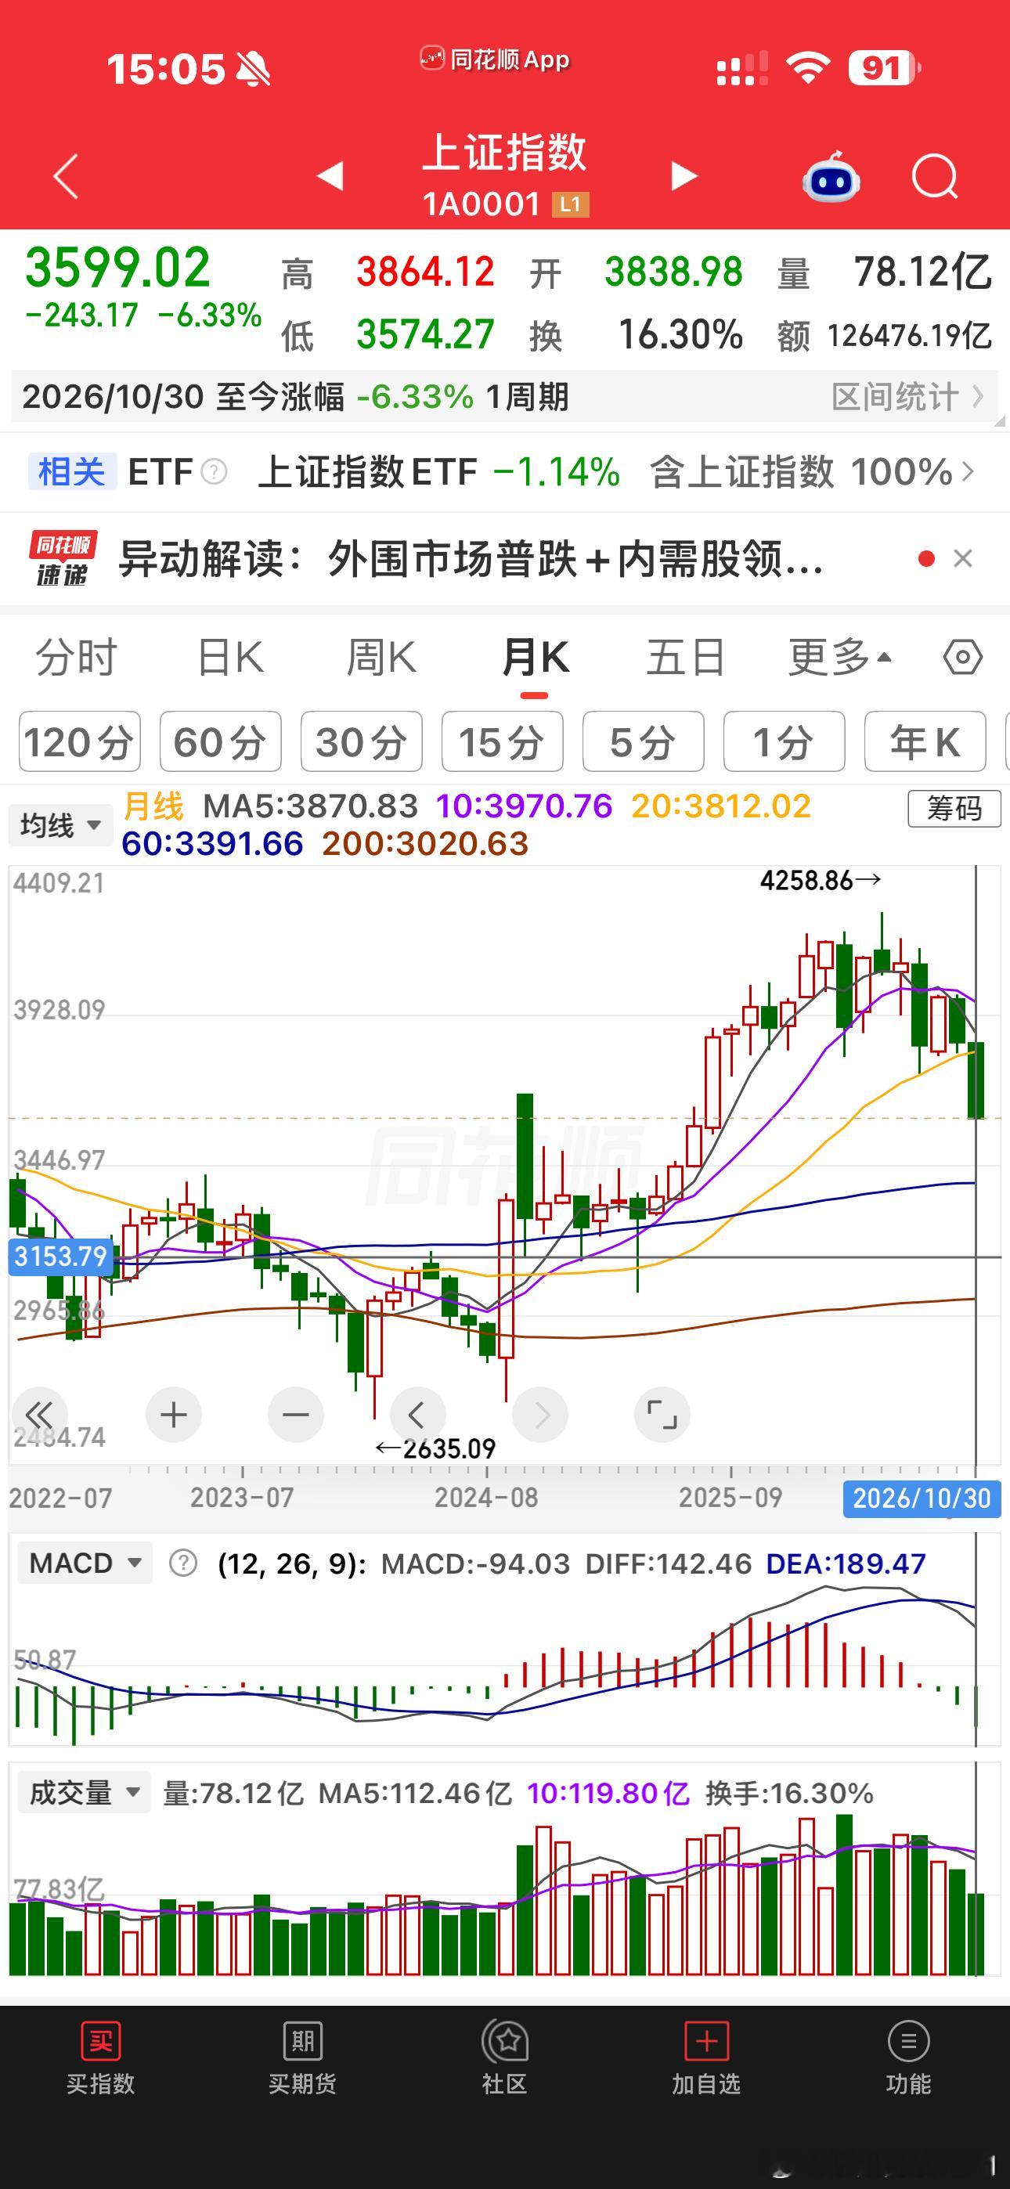Read the 异动解读 news headline
Viewport: 1010px width, 2189px height.
471,559
